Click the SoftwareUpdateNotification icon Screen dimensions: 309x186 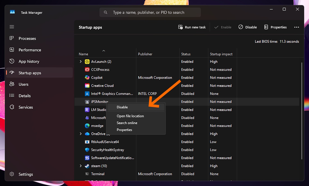(87, 158)
